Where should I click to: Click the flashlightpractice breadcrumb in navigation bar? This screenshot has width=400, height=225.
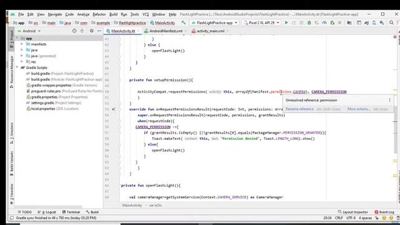(130, 23)
